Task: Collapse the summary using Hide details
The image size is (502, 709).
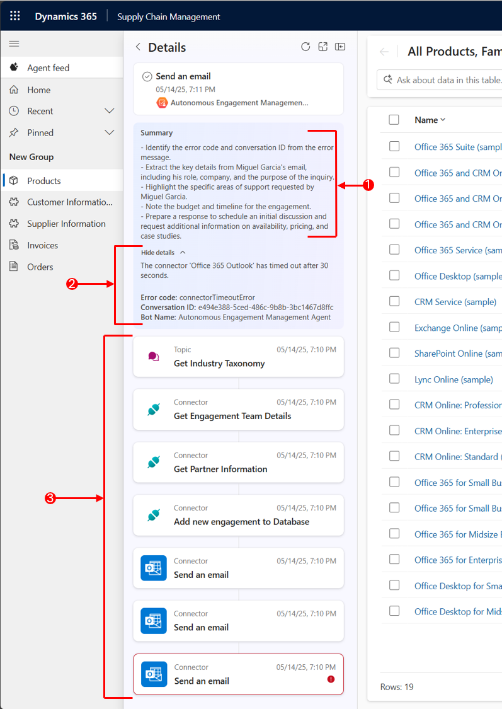Action: [x=163, y=252]
